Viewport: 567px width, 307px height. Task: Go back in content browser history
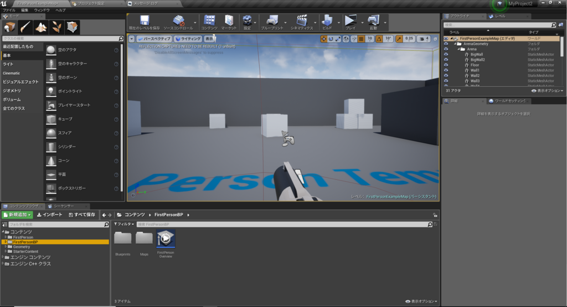coord(104,215)
